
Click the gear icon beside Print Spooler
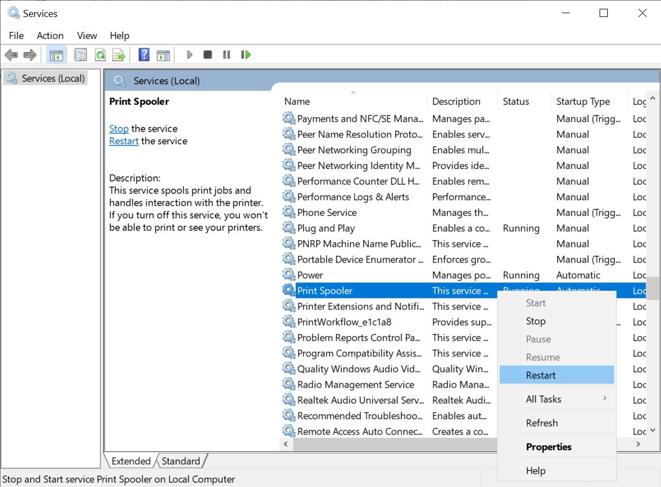tap(289, 291)
